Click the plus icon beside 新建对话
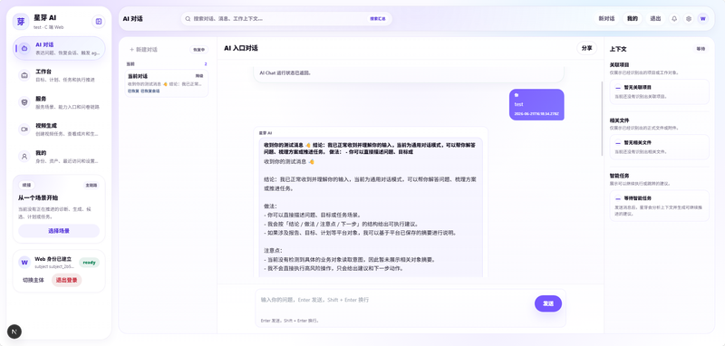This screenshot has width=725, height=346. 131,50
